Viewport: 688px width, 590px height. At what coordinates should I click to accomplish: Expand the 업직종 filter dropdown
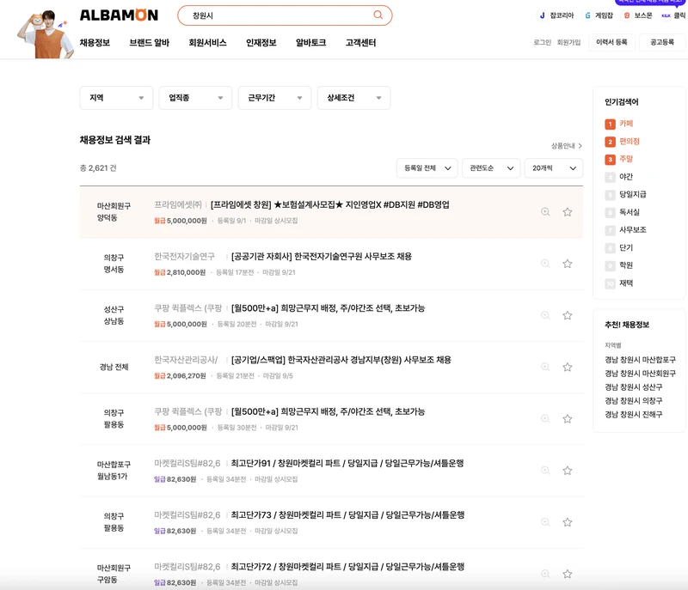click(x=195, y=98)
